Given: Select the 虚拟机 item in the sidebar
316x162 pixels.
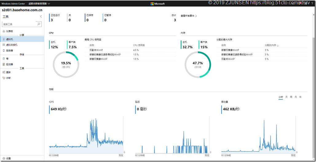Looking at the screenshot, I should point(22,39).
